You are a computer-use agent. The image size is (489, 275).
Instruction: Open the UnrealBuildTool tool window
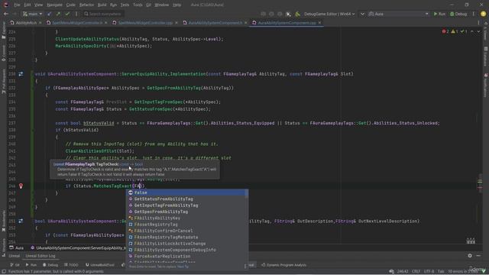[x=100, y=265]
